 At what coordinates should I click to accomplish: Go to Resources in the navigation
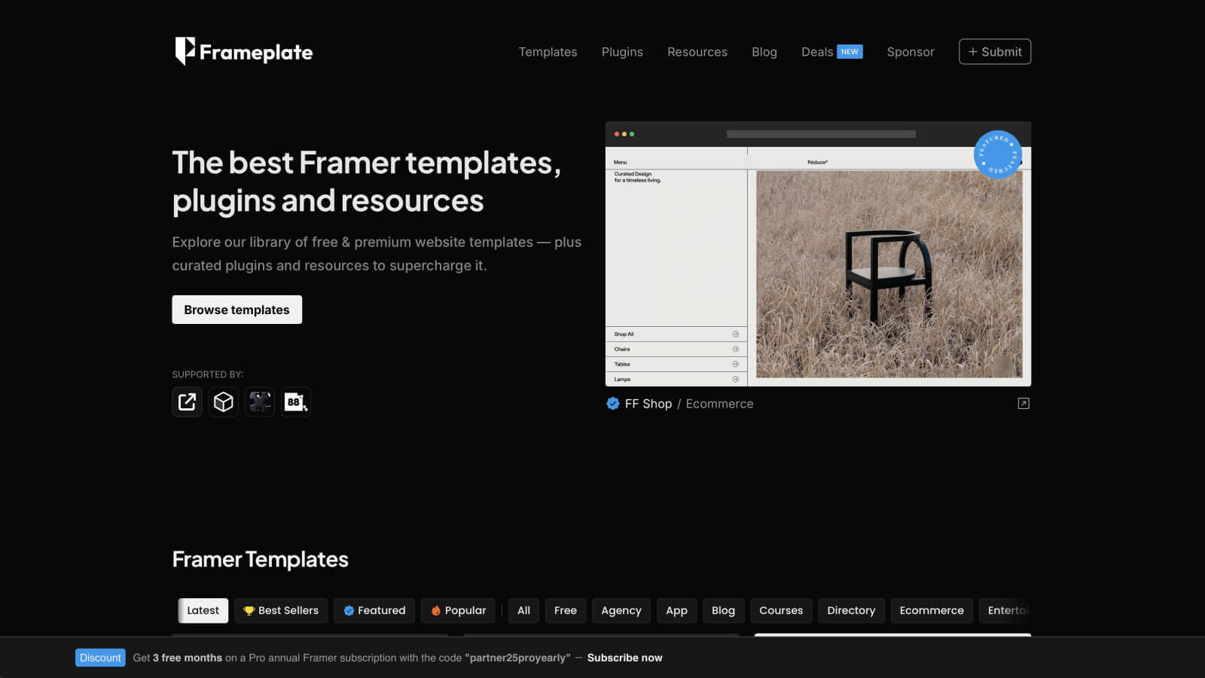(x=697, y=52)
